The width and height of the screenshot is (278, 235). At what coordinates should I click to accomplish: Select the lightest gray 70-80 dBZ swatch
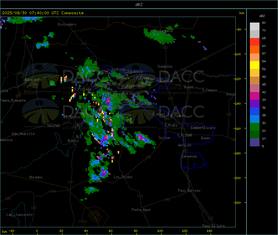point(255,27)
